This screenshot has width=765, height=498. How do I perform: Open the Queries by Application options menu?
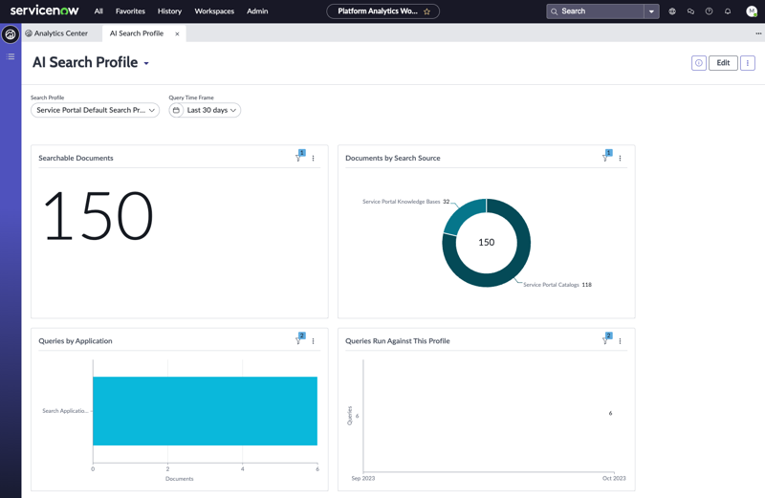coord(314,341)
